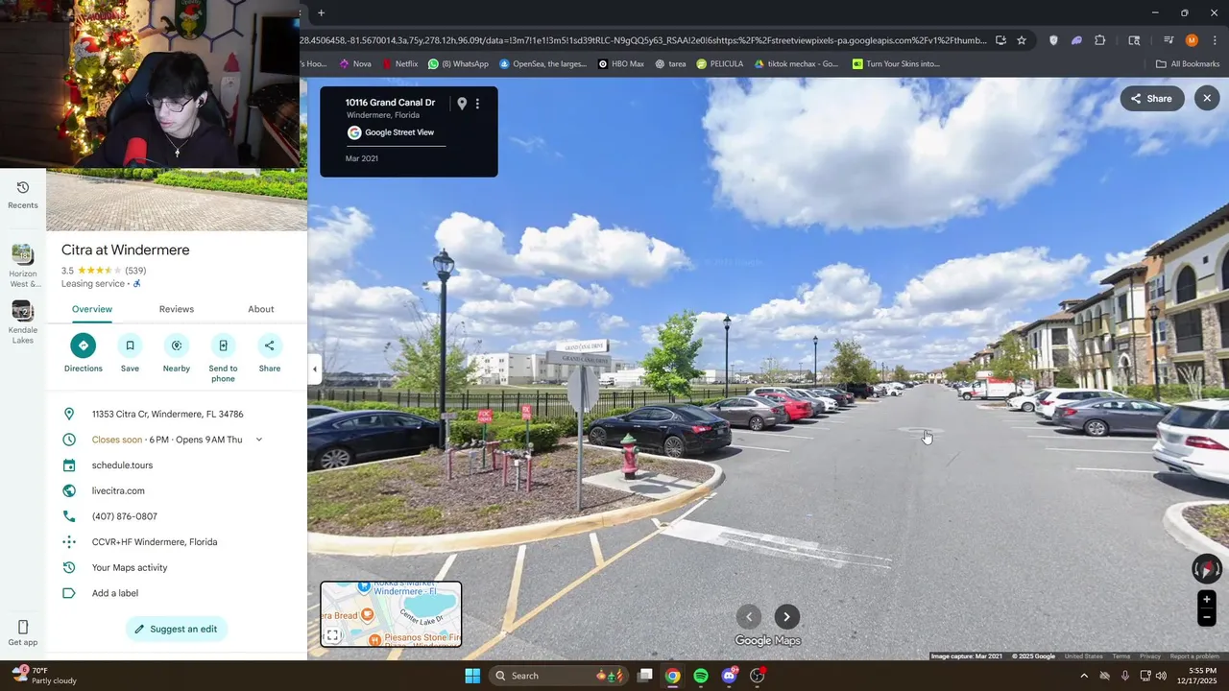Screen dimensions: 1229x691
Task: Click the install app icon in address bar
Action: [1000, 40]
